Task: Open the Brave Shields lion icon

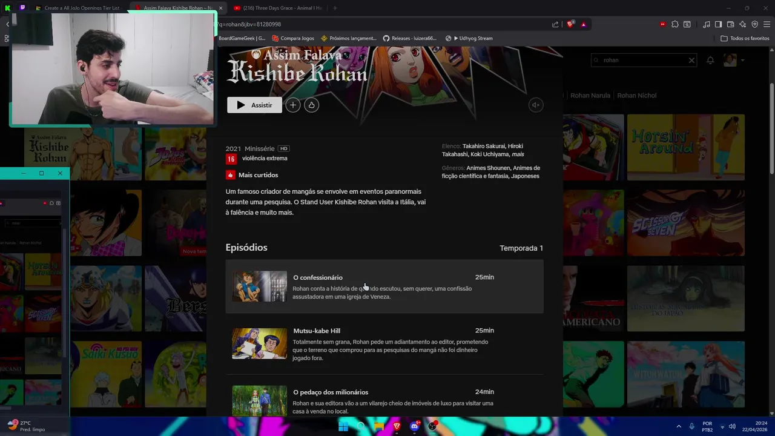Action: (570, 24)
